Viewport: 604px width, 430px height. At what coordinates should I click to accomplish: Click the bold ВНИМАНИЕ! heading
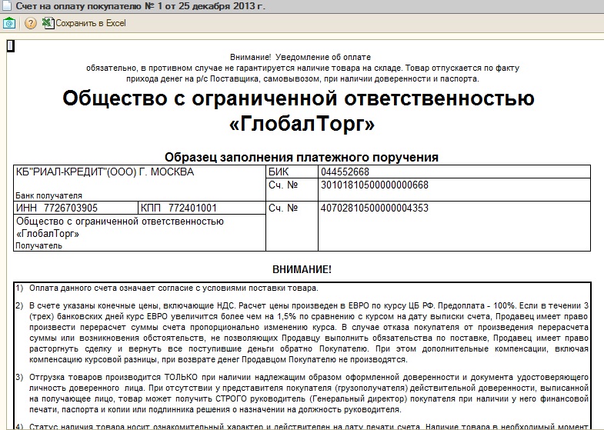coord(302,269)
